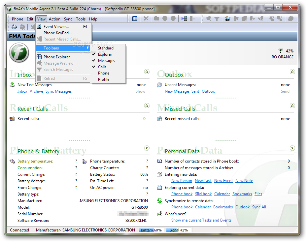The width and height of the screenshot is (307, 242).
Task: Open the Sync menu
Action: click(68, 19)
